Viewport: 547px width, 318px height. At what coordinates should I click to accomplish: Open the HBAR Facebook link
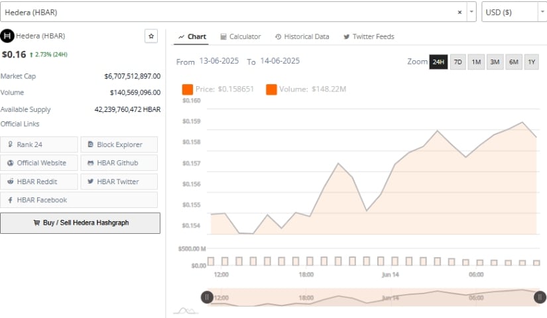(x=79, y=200)
